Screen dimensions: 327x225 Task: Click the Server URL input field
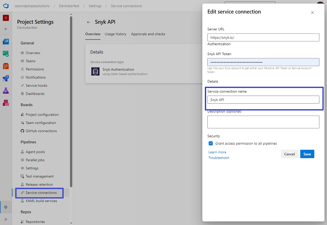[x=263, y=37]
